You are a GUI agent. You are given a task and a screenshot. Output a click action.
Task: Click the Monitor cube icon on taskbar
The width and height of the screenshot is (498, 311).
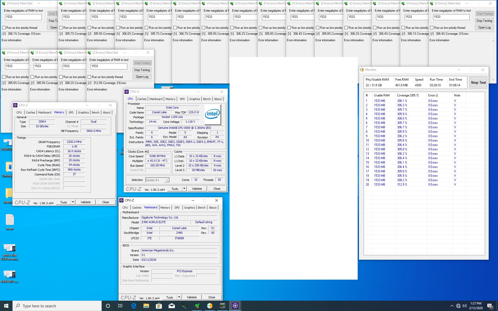click(x=210, y=306)
